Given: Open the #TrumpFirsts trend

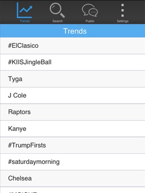Looking at the screenshot, I should click(72, 145).
